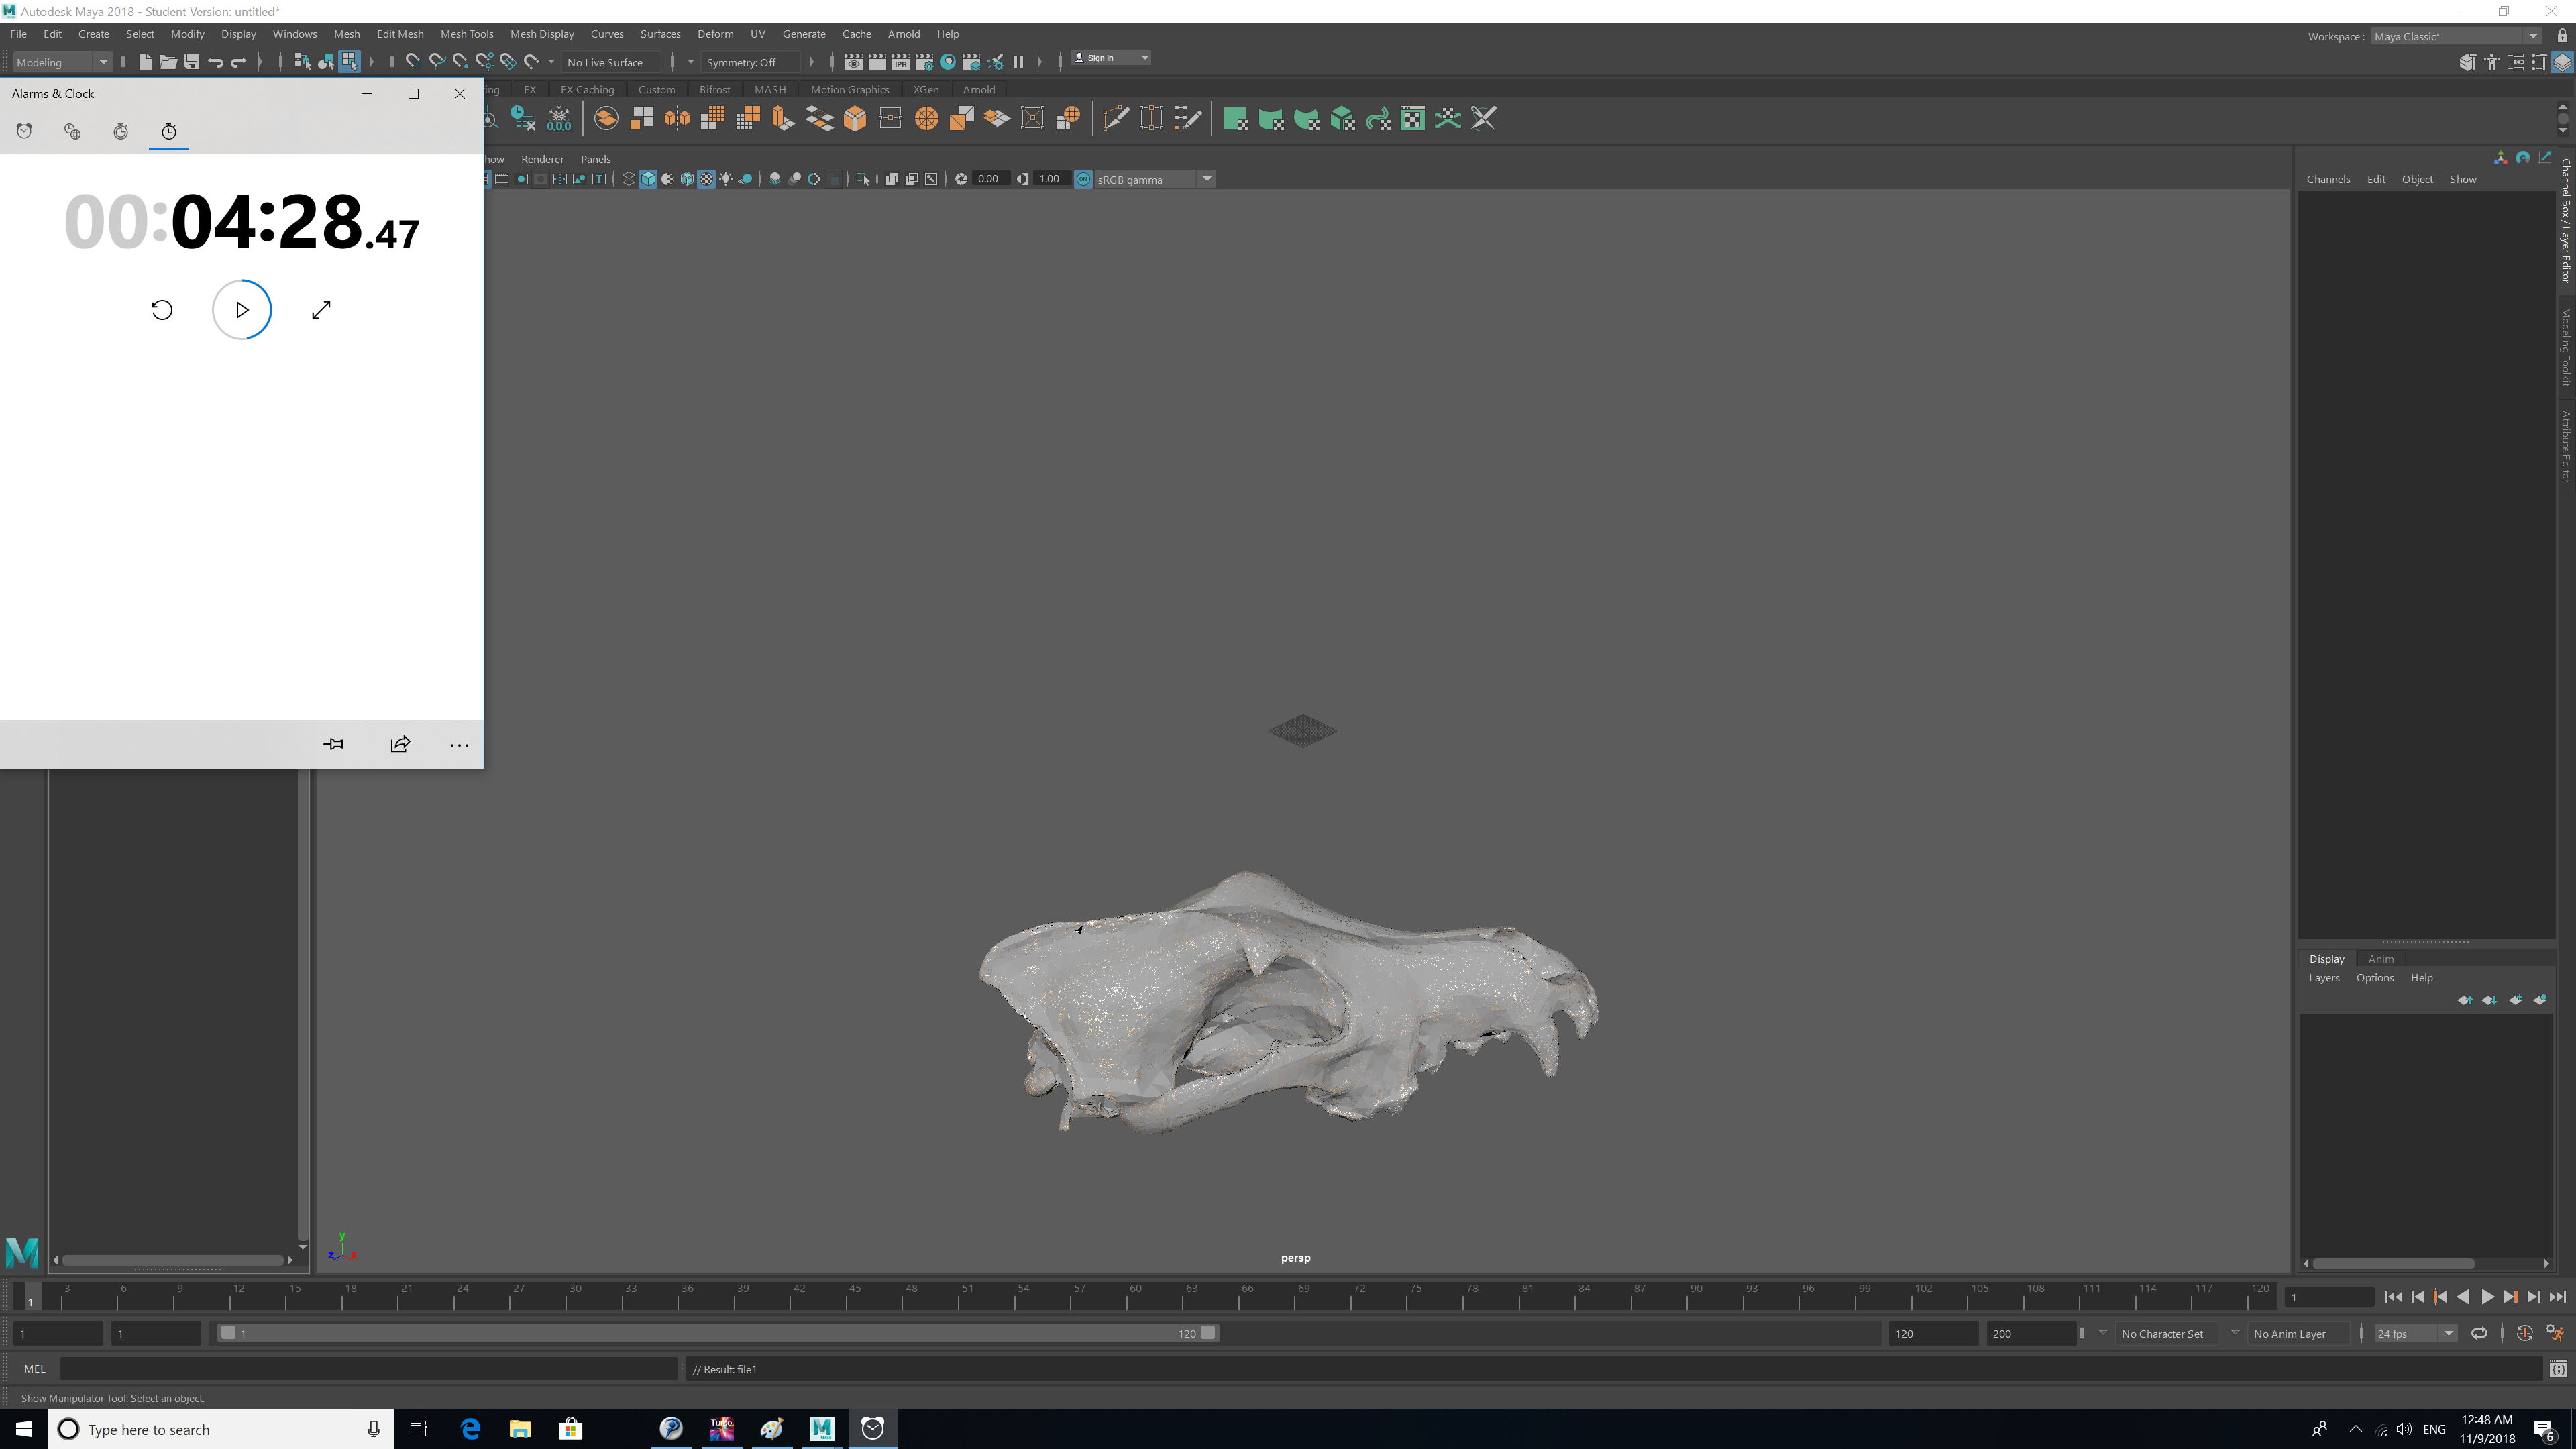Toggle use all lights bulb in viewport

726,179
